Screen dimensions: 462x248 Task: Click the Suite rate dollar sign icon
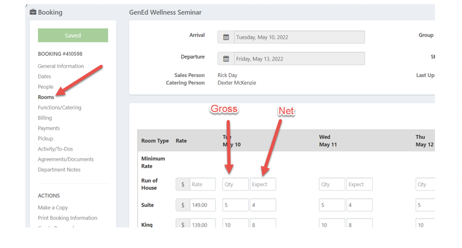[x=183, y=205]
